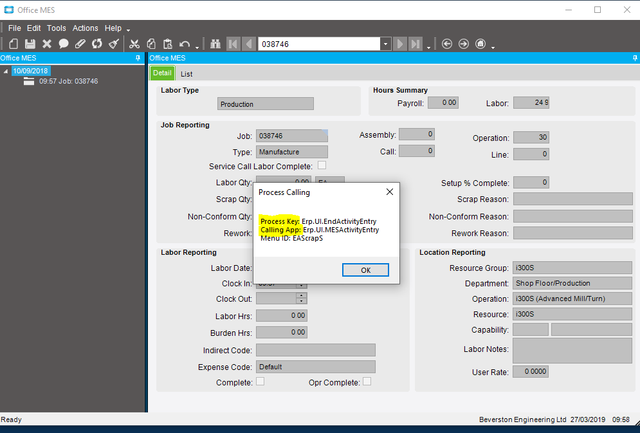Viewport: 640px width, 433px height.
Task: Click the Department Shop Floor/Production field
Action: click(572, 283)
